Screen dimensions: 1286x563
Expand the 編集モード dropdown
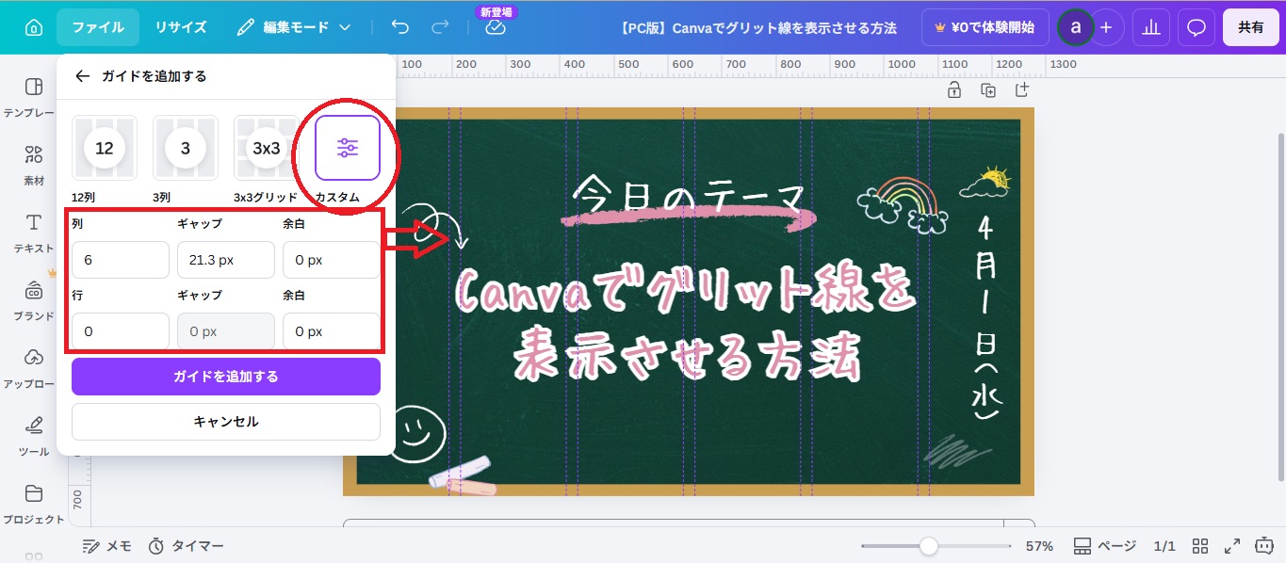(294, 27)
